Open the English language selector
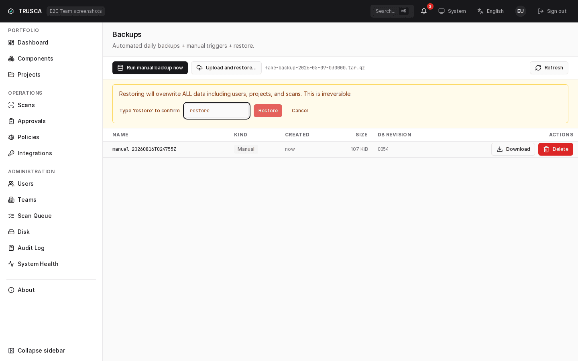The height and width of the screenshot is (361, 578). [x=490, y=11]
